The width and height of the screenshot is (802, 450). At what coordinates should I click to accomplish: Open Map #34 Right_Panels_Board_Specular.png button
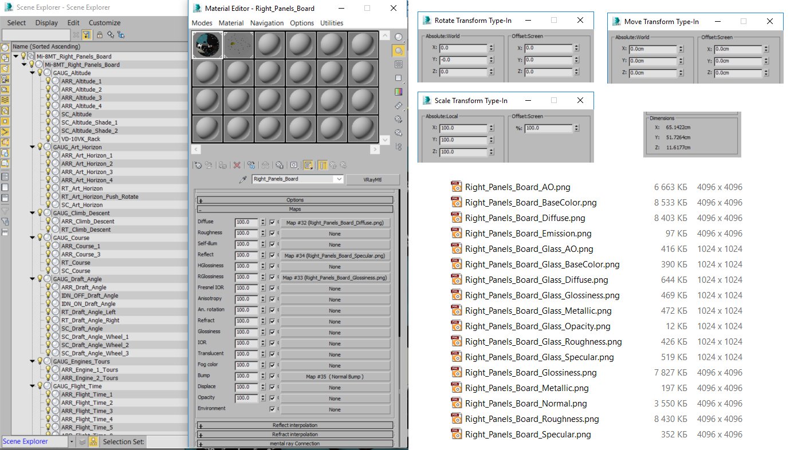pyautogui.click(x=335, y=256)
